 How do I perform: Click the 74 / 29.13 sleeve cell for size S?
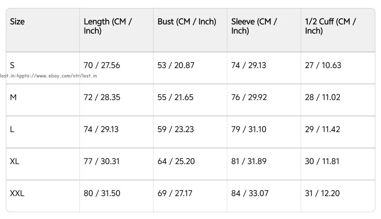pyautogui.click(x=248, y=65)
